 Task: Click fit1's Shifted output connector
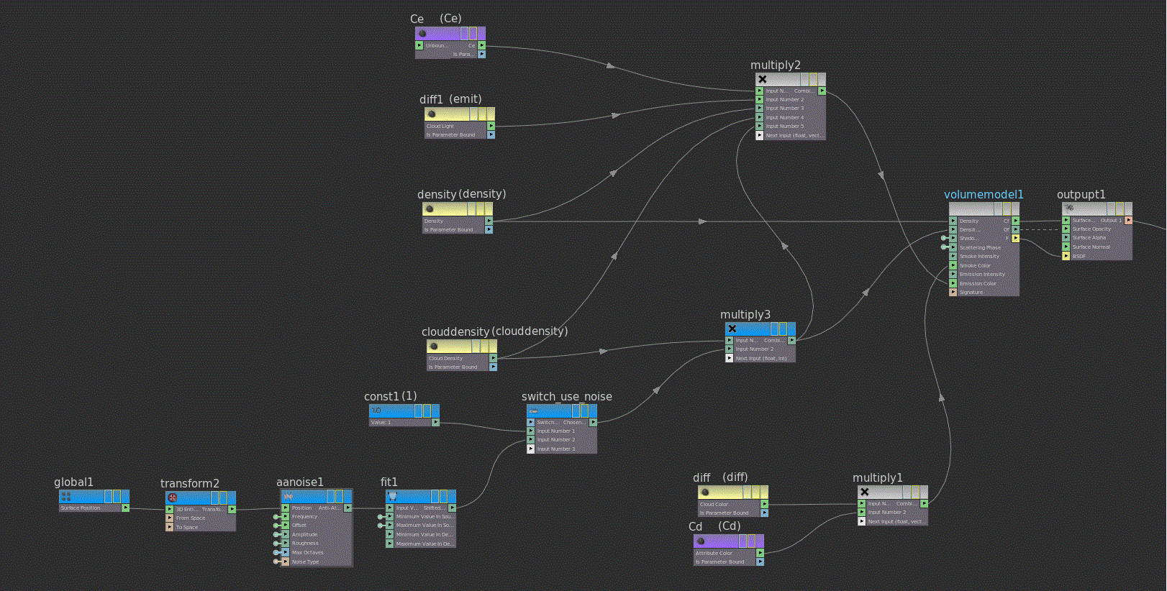point(452,508)
